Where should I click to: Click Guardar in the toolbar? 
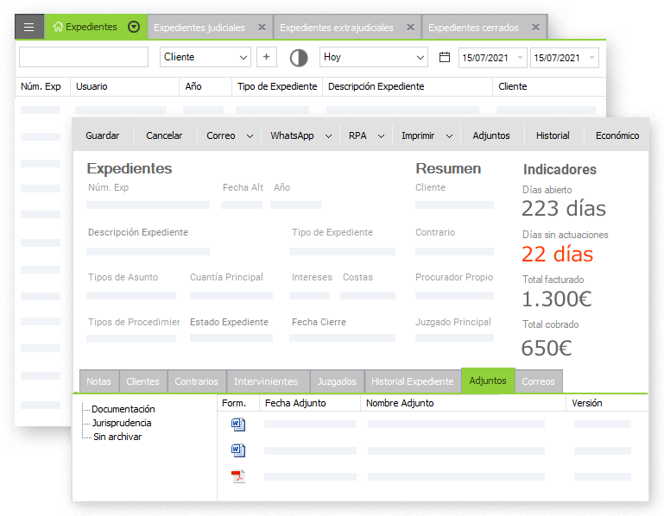click(103, 135)
